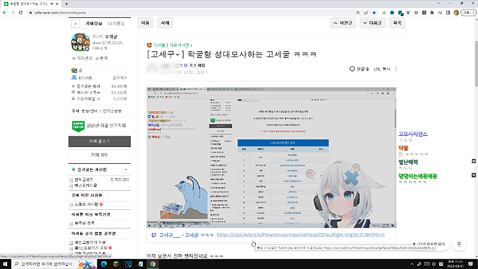This screenshot has width=478, height=269.
Task: Click the bookmark star in address bar
Action: click(374, 12)
